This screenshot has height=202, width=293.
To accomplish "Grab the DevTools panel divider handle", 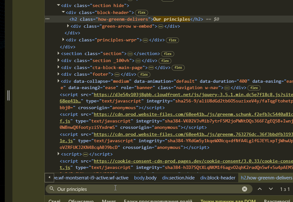I will tap(8, 95).
